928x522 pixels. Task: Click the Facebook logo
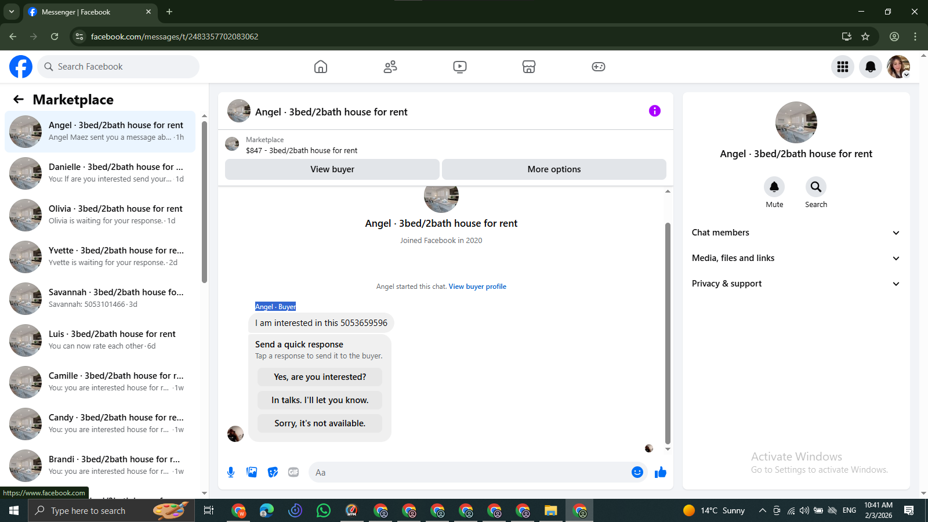click(x=21, y=67)
